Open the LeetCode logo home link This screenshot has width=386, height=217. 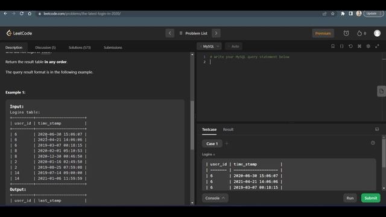tap(19, 33)
